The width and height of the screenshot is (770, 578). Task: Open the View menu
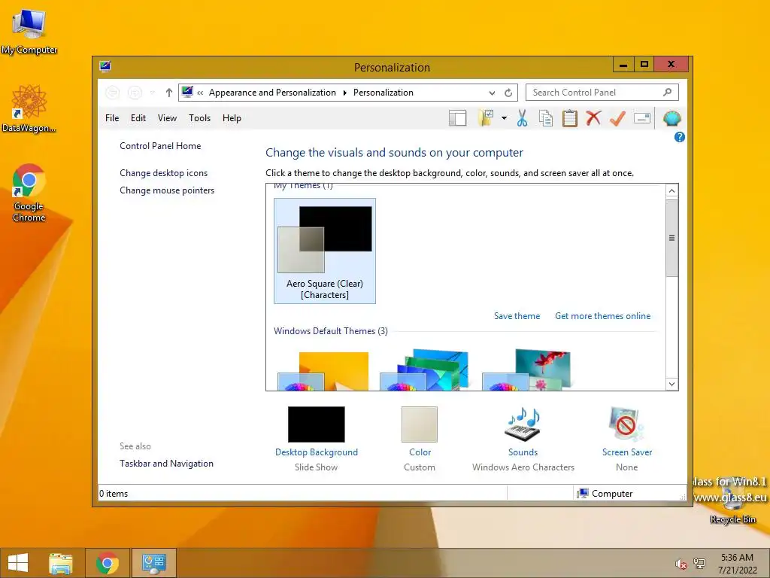[x=167, y=118]
